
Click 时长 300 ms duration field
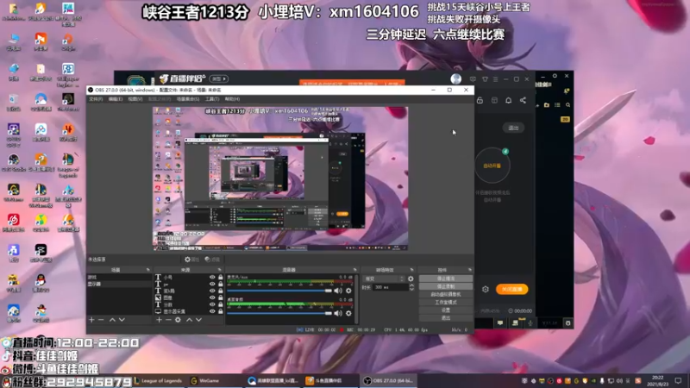[x=391, y=287]
